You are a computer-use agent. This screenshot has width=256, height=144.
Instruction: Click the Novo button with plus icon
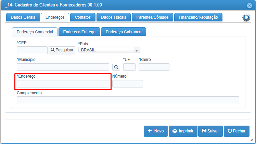pyautogui.click(x=156, y=131)
